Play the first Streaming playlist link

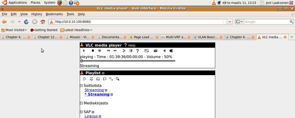94,90
